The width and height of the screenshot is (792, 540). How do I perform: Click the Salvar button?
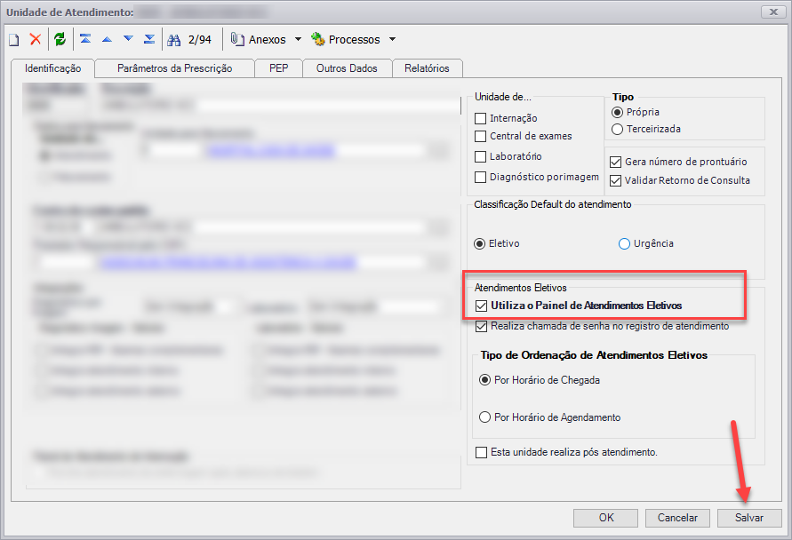pyautogui.click(x=749, y=518)
